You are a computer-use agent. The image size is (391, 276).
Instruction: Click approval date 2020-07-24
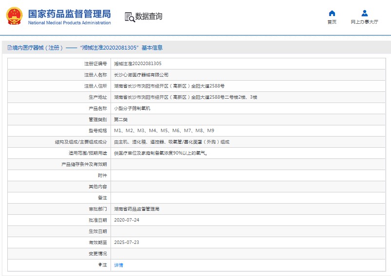point(127,220)
